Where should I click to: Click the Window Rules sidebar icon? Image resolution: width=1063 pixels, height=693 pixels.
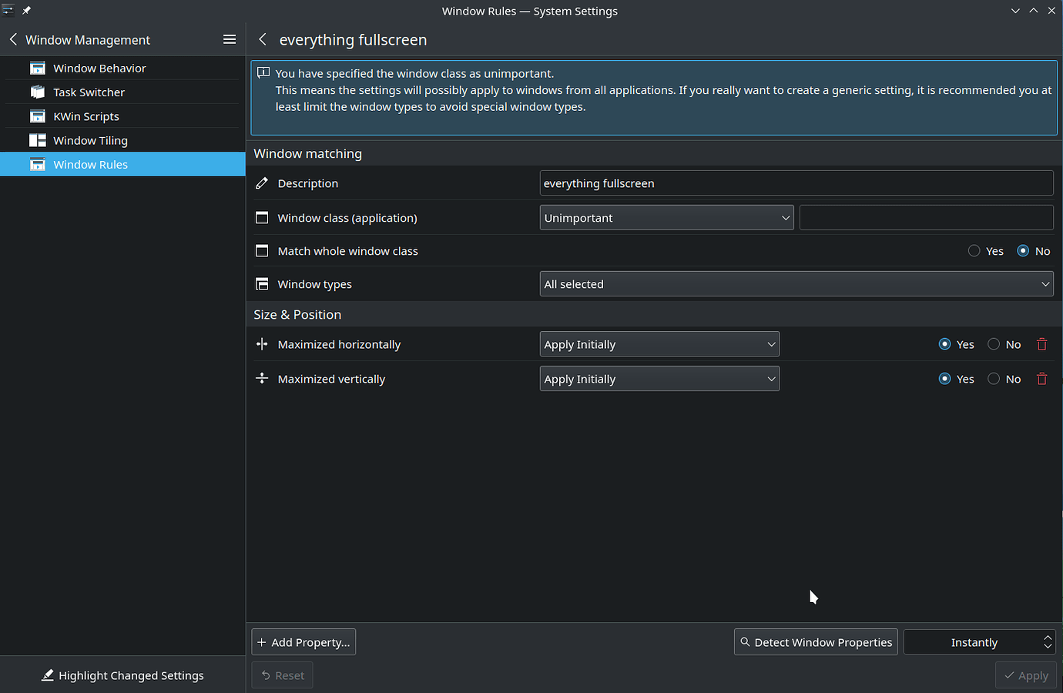(x=38, y=164)
